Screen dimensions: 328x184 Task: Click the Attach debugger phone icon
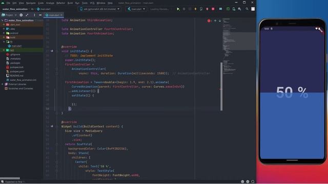(x=201, y=9)
